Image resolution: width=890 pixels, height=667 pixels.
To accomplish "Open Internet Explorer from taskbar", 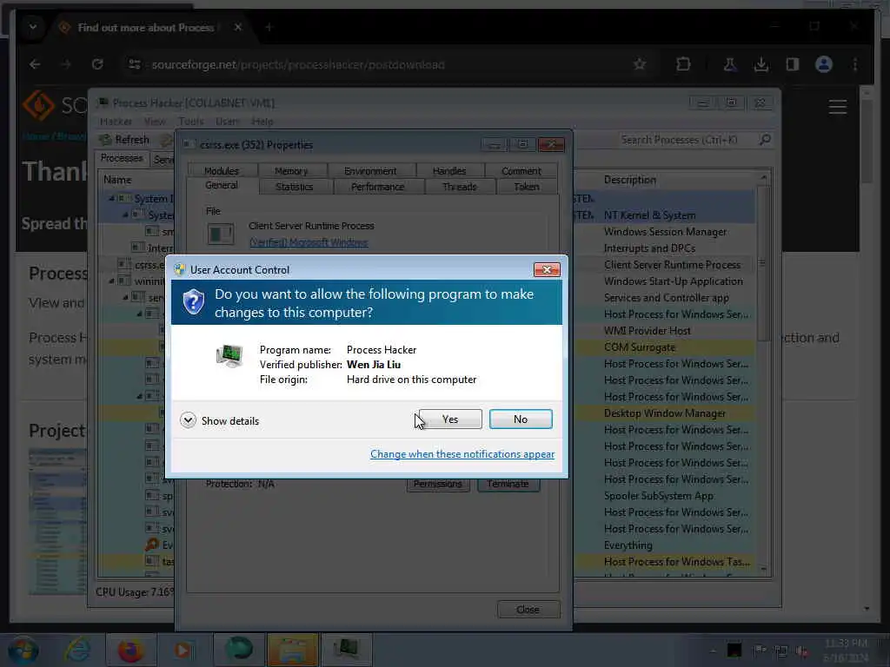I will [x=78, y=650].
